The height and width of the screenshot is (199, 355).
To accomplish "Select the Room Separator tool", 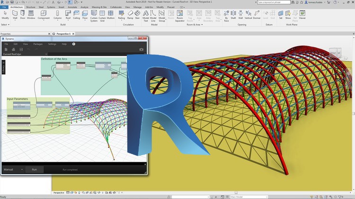I will tap(180, 16).
